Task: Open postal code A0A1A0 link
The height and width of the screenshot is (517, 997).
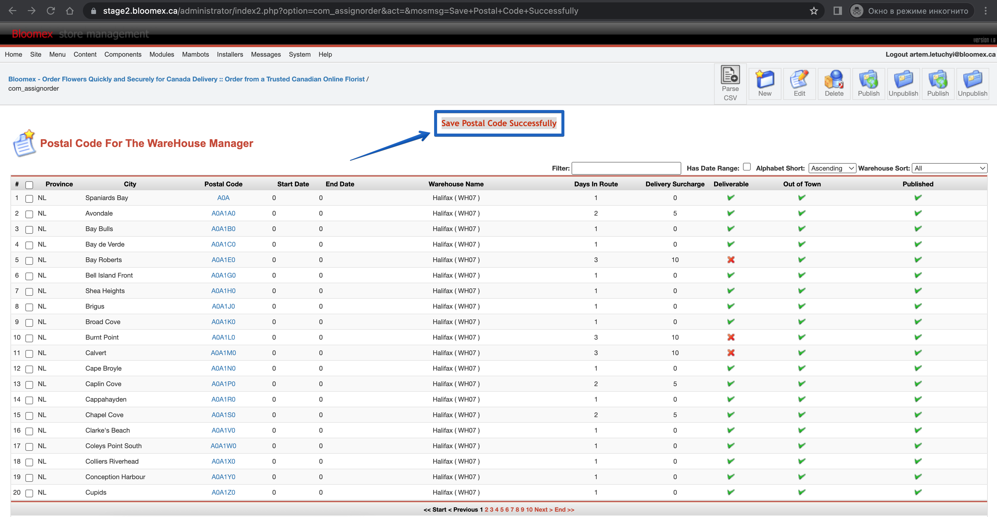Action: (x=223, y=213)
